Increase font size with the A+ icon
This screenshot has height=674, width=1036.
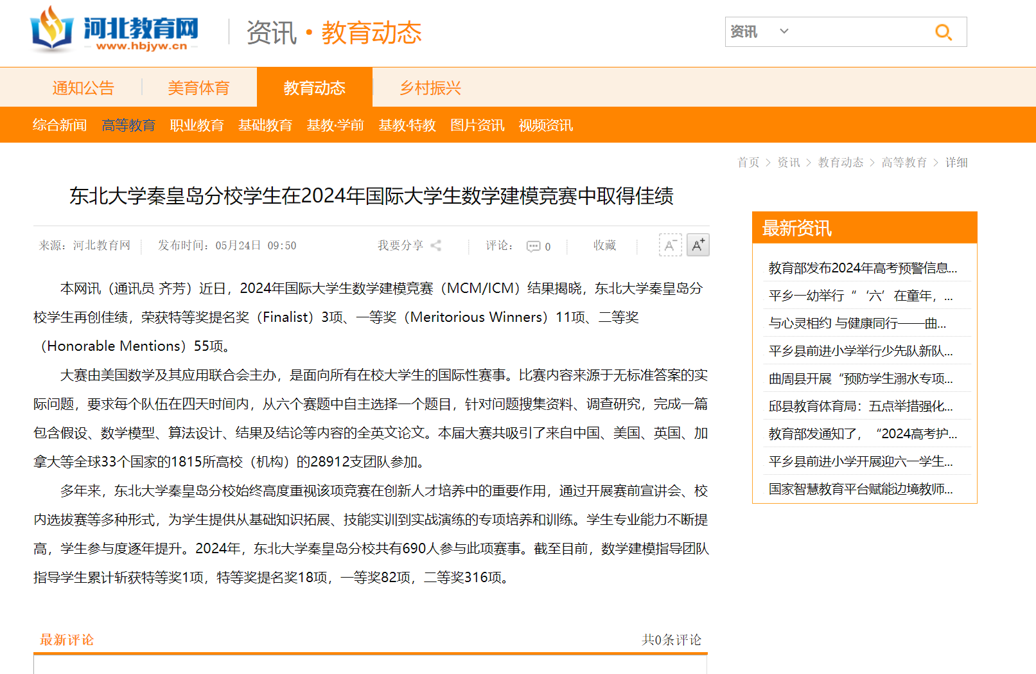click(698, 245)
